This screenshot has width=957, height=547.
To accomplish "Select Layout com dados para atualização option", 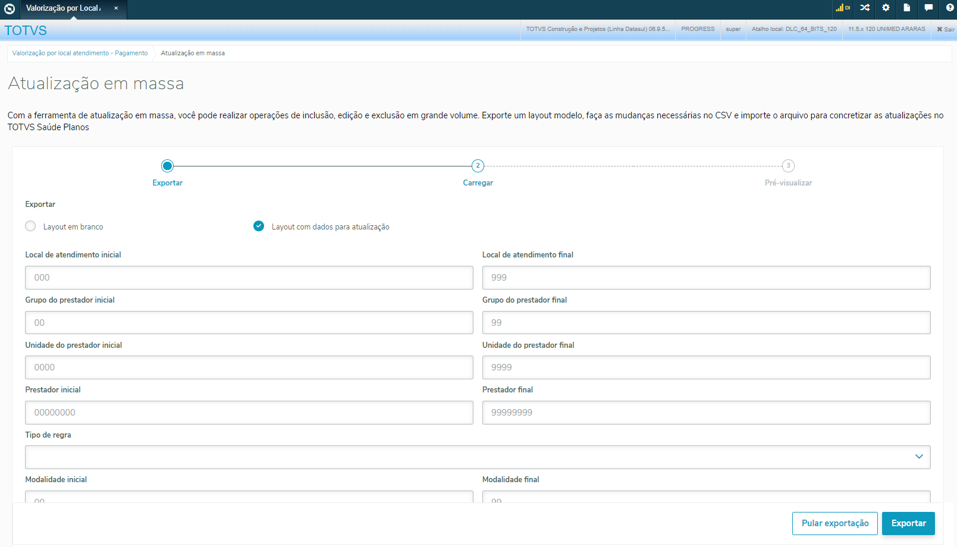I will tap(259, 226).
